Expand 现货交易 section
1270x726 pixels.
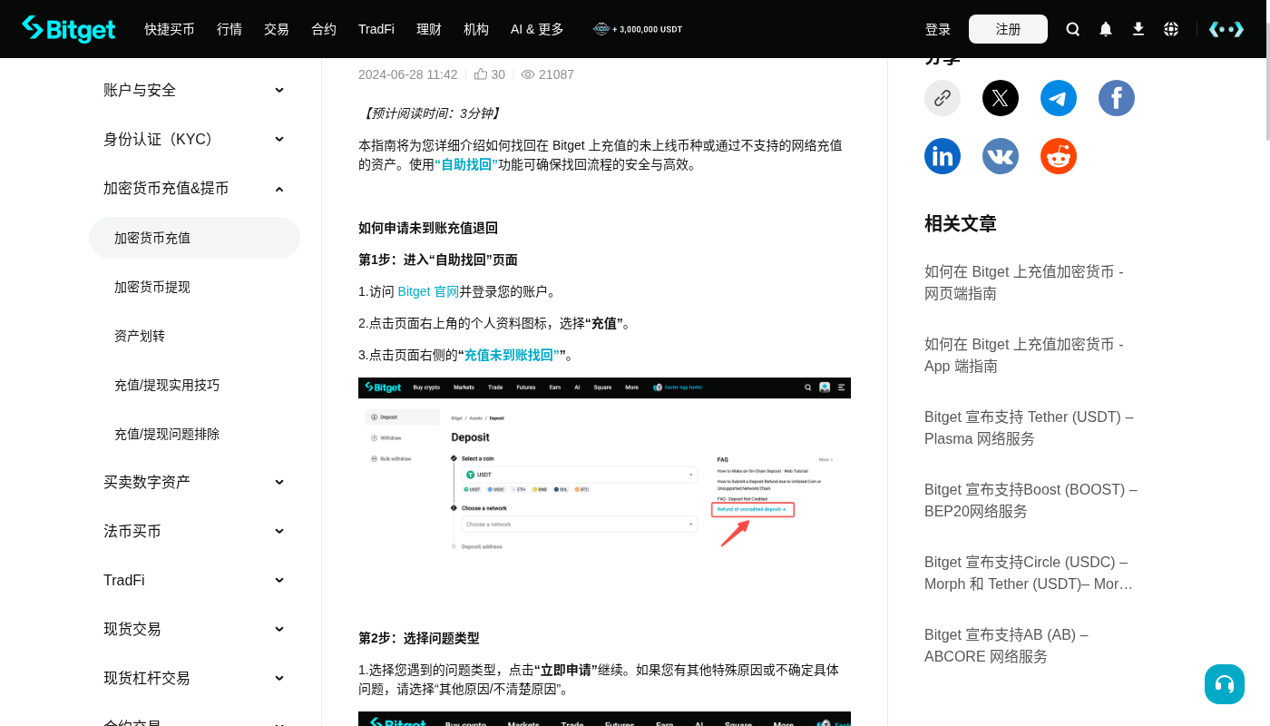pyautogui.click(x=194, y=629)
